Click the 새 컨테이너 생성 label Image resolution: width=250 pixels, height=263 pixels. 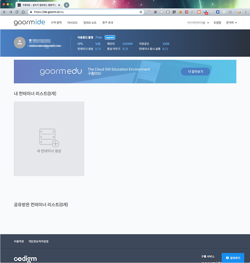[x=49, y=151]
